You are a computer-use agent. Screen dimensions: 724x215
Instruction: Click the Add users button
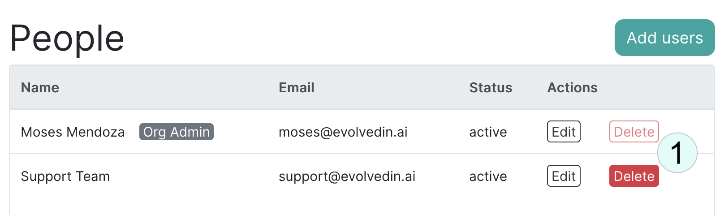click(x=664, y=38)
